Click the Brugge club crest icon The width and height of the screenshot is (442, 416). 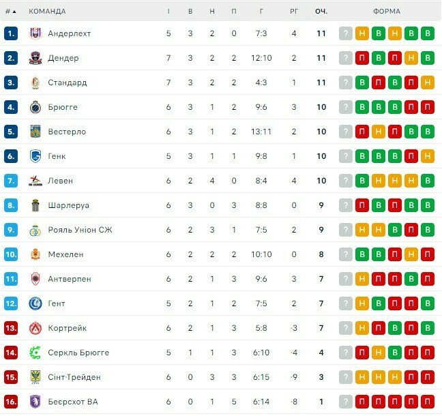point(35,107)
